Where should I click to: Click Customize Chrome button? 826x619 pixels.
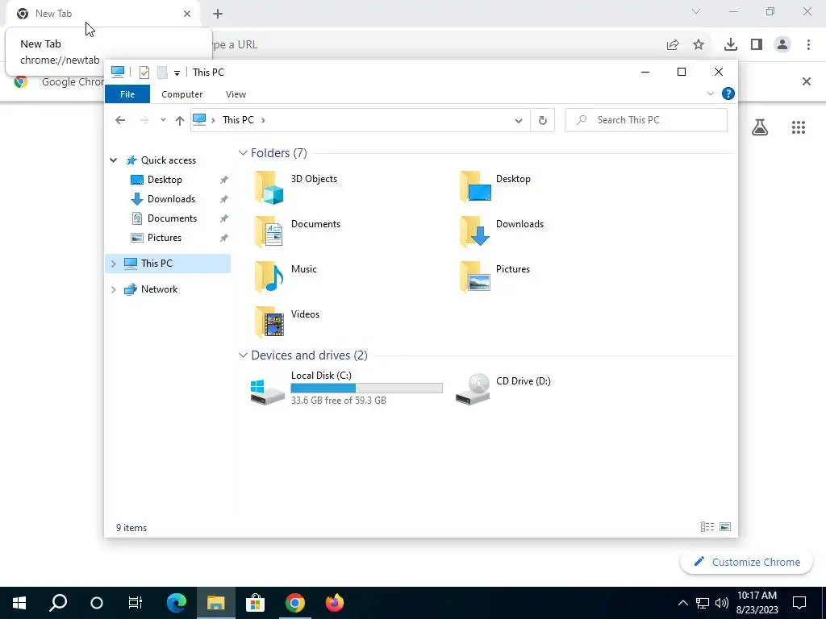coord(747,562)
